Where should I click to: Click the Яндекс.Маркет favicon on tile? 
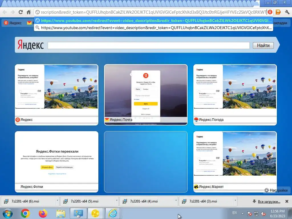[x=196, y=186]
